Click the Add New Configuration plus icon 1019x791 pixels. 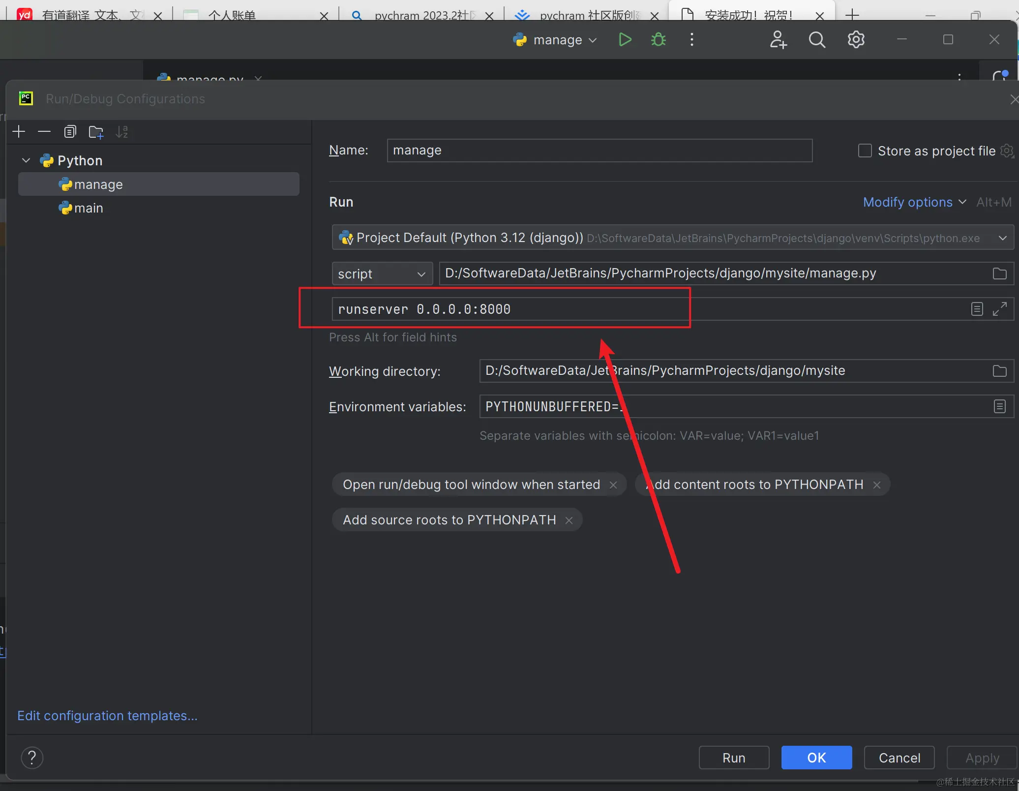pos(19,132)
